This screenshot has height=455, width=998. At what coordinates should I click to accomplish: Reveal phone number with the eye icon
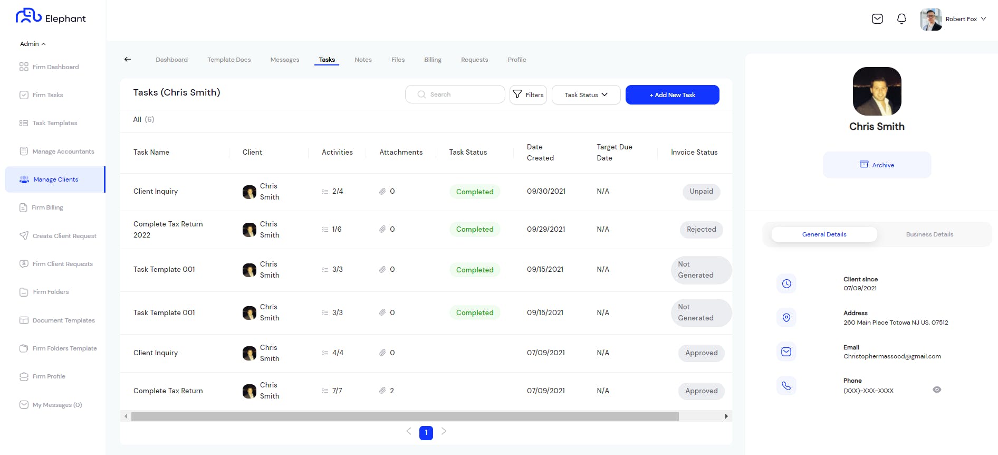coord(937,390)
